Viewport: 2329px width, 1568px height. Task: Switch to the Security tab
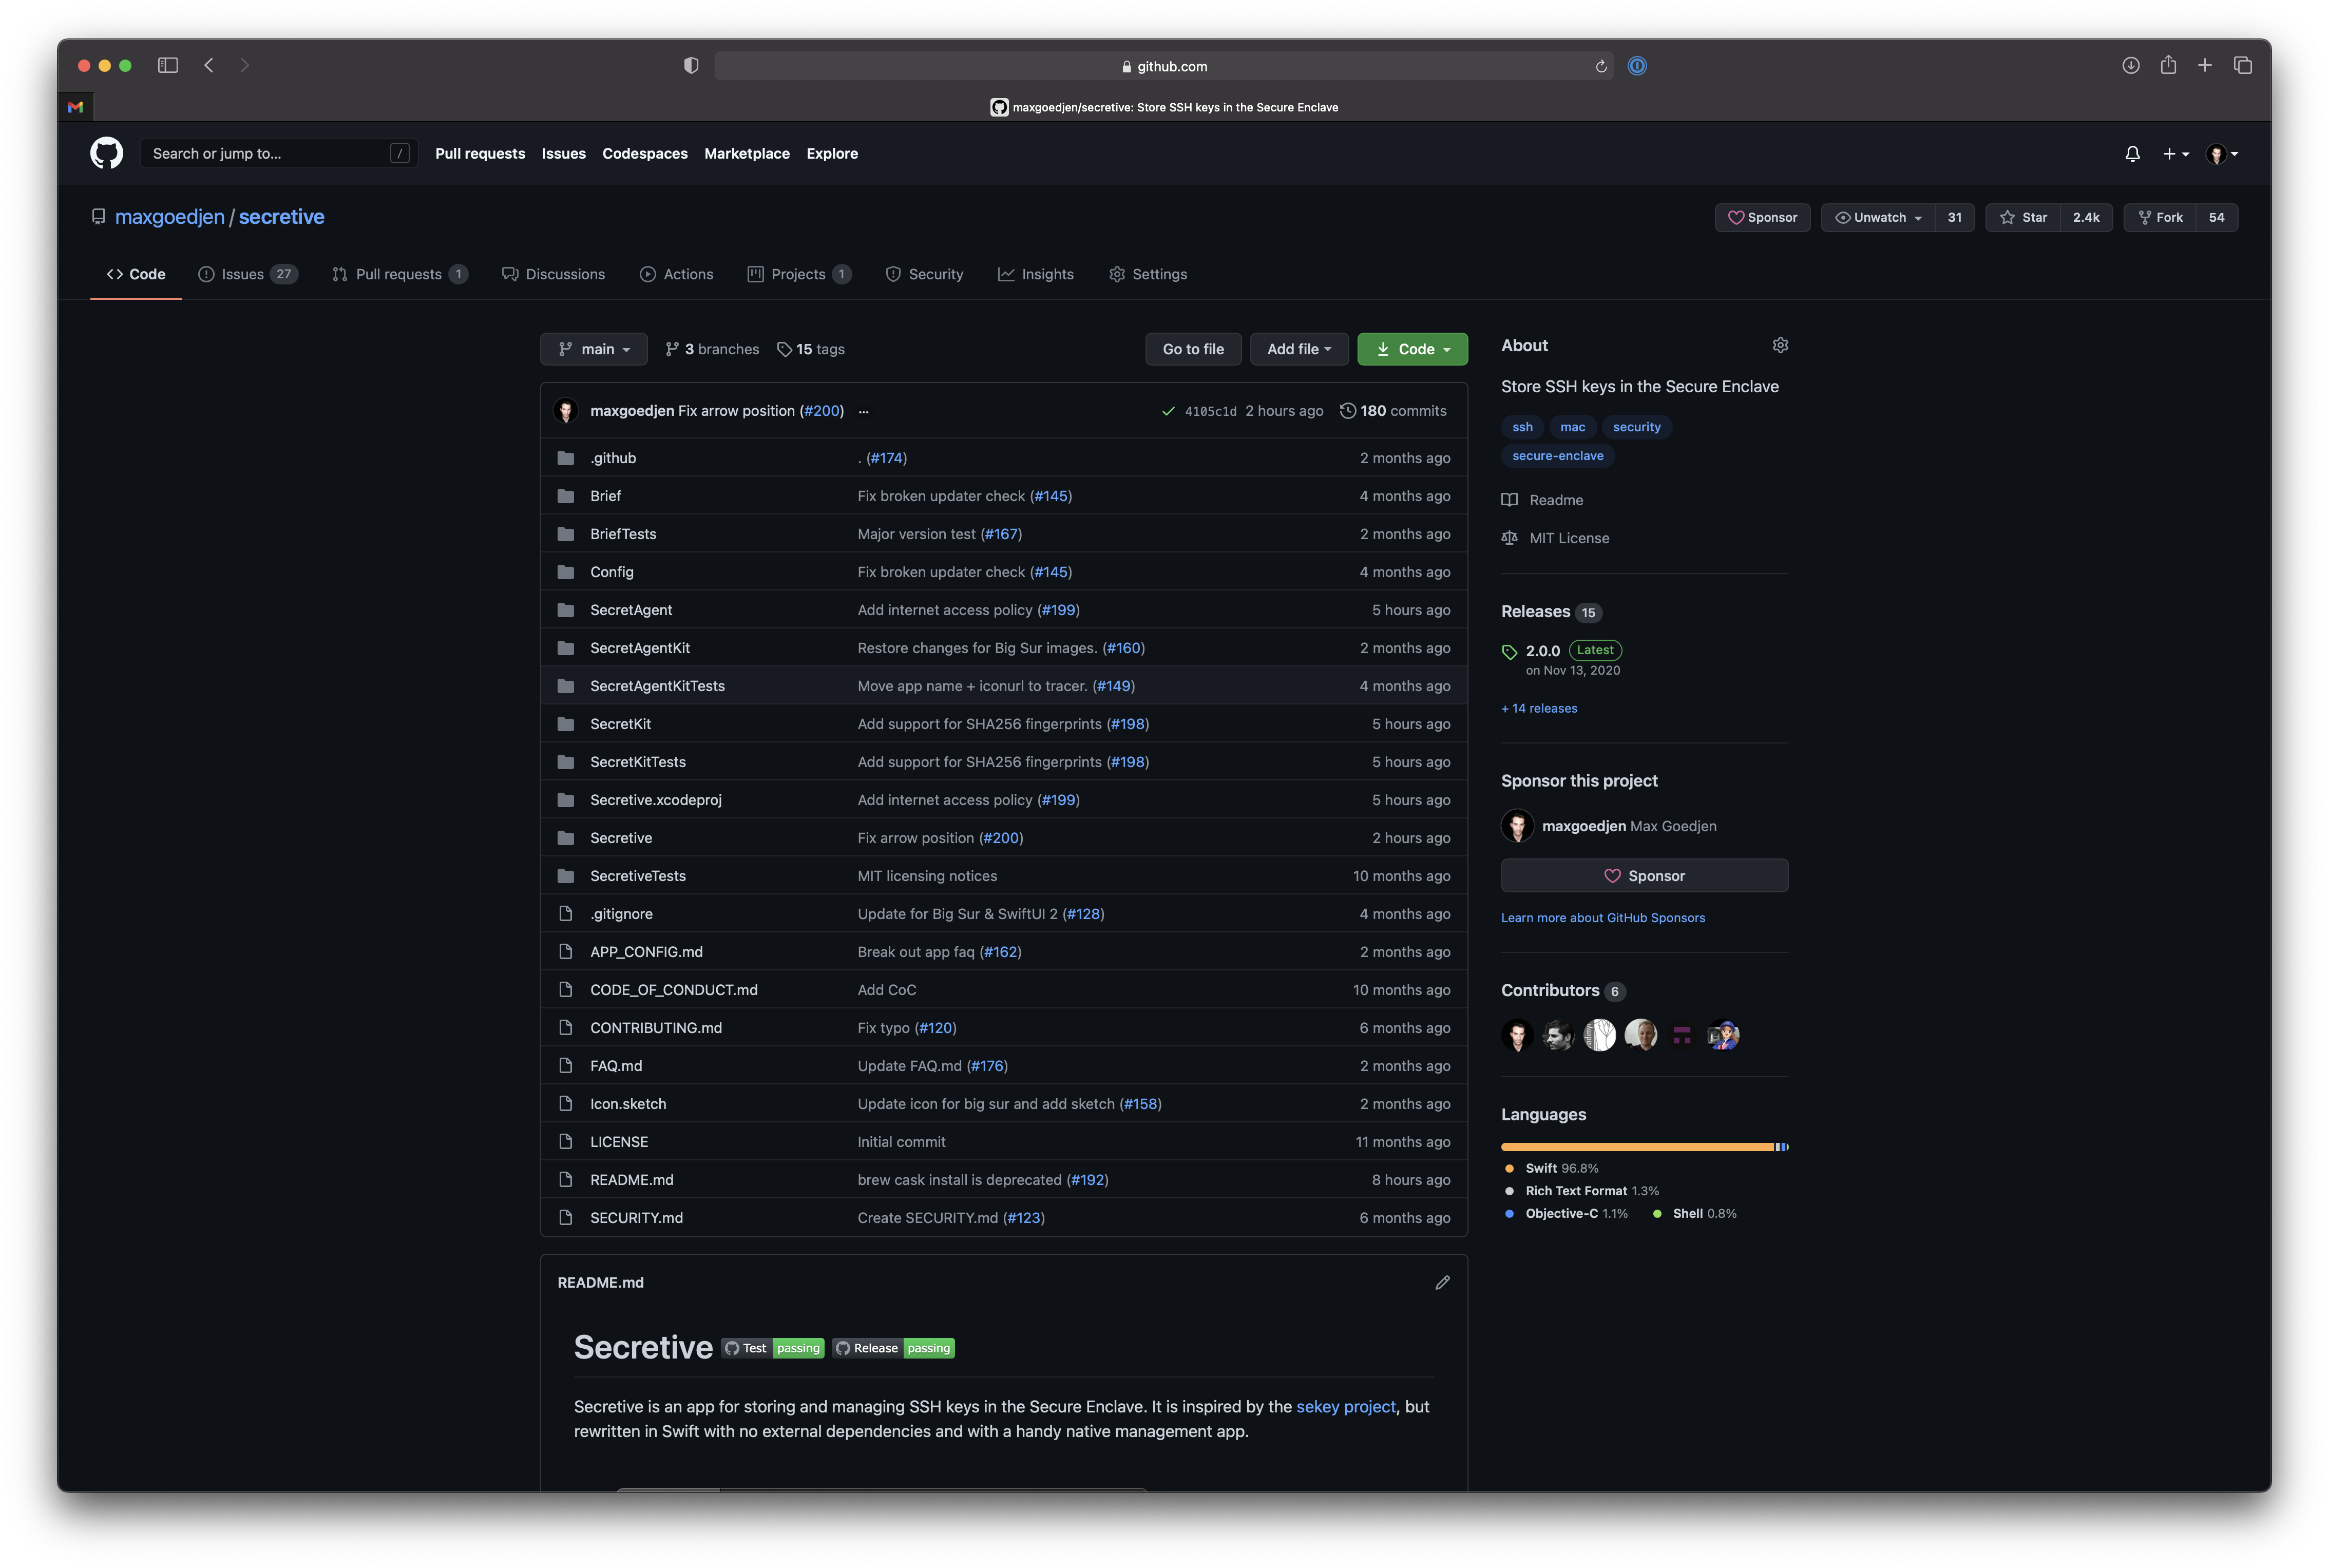pyautogui.click(x=924, y=274)
